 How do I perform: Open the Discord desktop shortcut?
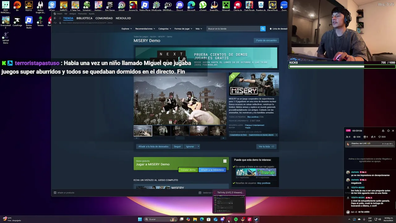click(x=179, y=6)
